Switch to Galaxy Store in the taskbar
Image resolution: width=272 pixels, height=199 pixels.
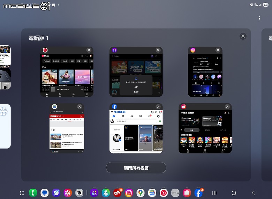187,193
